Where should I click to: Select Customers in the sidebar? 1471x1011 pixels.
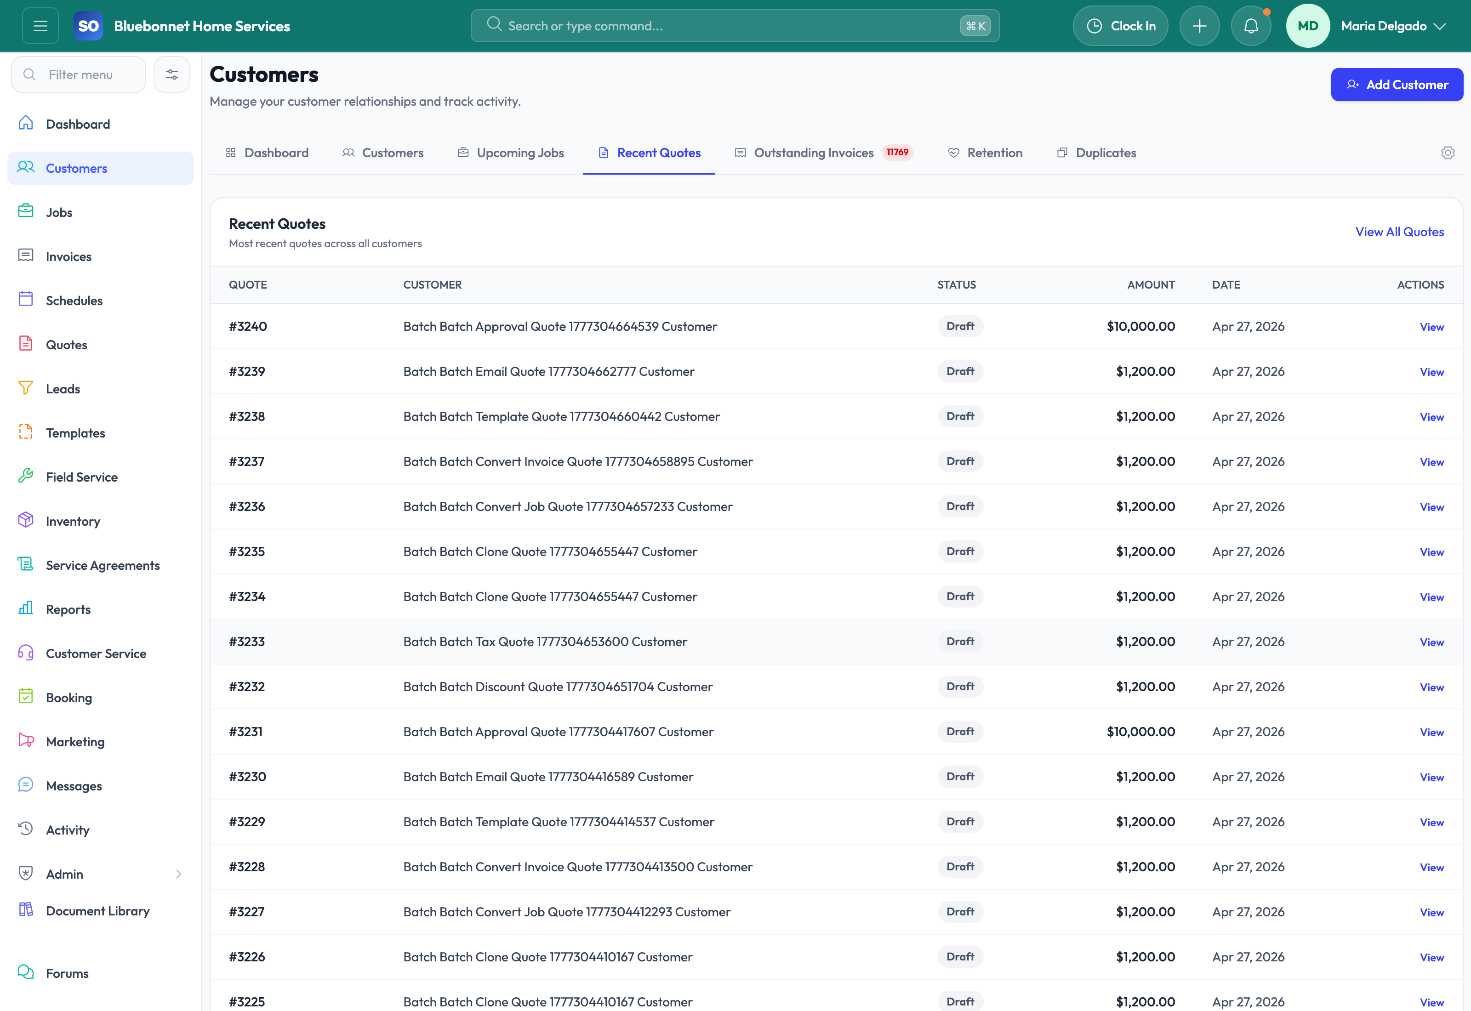(101, 168)
